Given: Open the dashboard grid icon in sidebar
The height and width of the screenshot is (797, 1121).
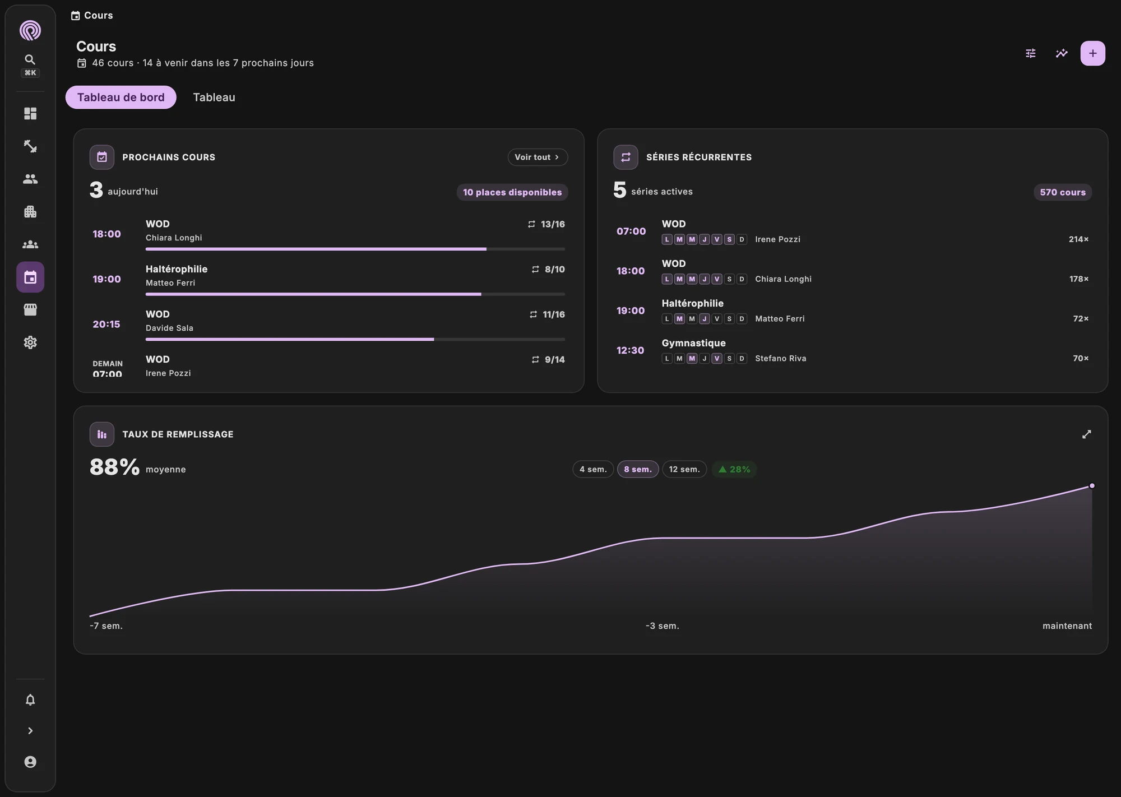Looking at the screenshot, I should pos(30,114).
